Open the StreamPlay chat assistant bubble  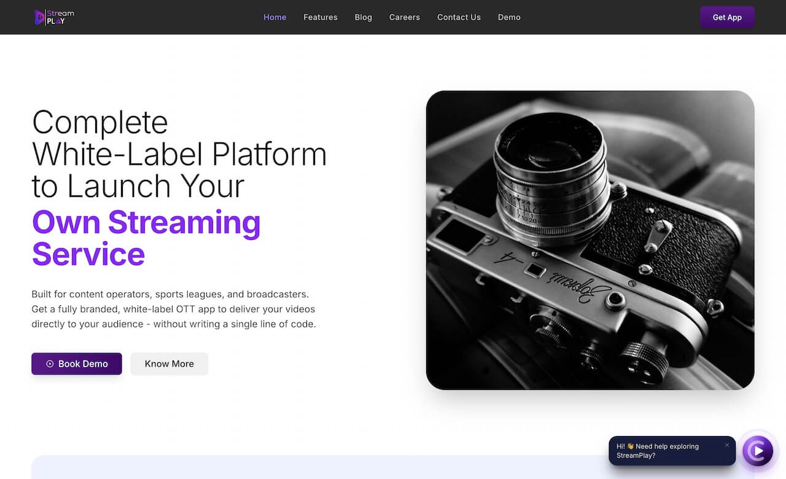pyautogui.click(x=758, y=451)
